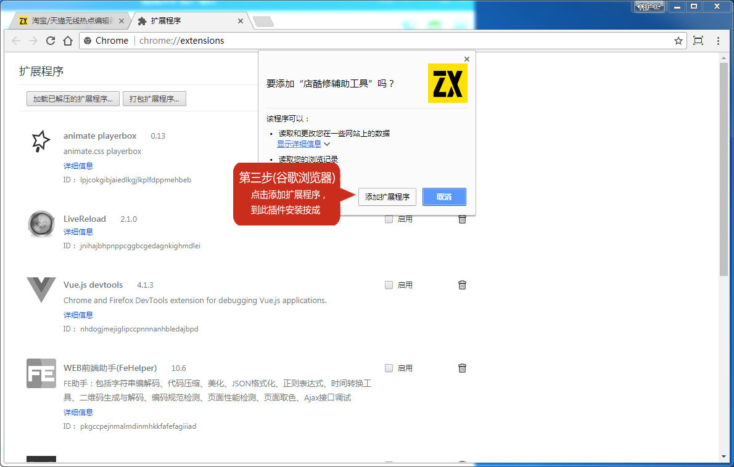Click the scrollbar up arrow
Image resolution: width=734 pixels, height=467 pixels.
coord(724,57)
